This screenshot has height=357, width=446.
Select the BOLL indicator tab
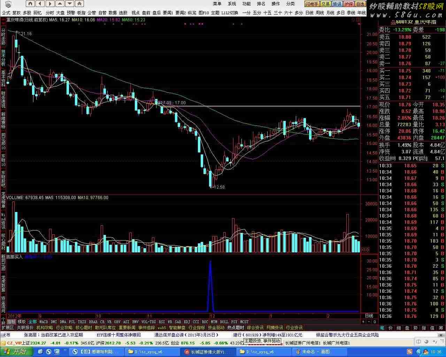tap(224, 322)
